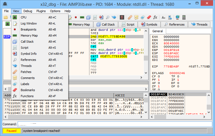Select Symbol Info in View menu
The height and width of the screenshot is (136, 215).
(x=40, y=54)
